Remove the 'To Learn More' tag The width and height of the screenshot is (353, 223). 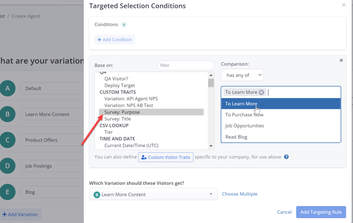point(261,92)
